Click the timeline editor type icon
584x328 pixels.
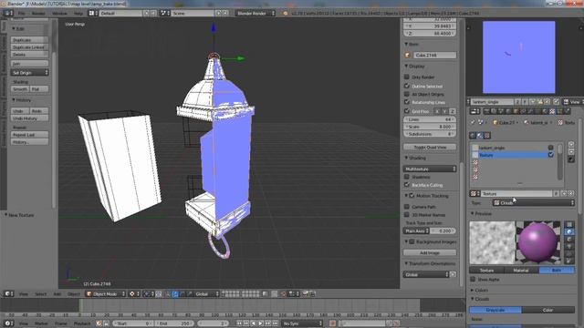point(8,323)
